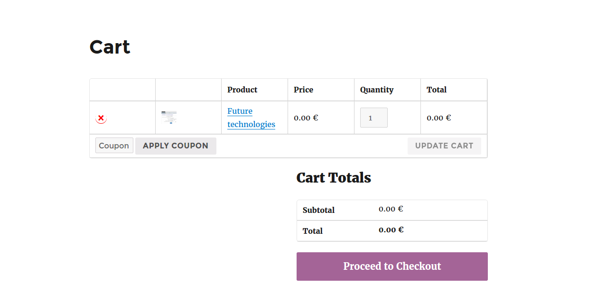Proceed to Checkout
Screen dimensions: 606x294
click(x=392, y=266)
